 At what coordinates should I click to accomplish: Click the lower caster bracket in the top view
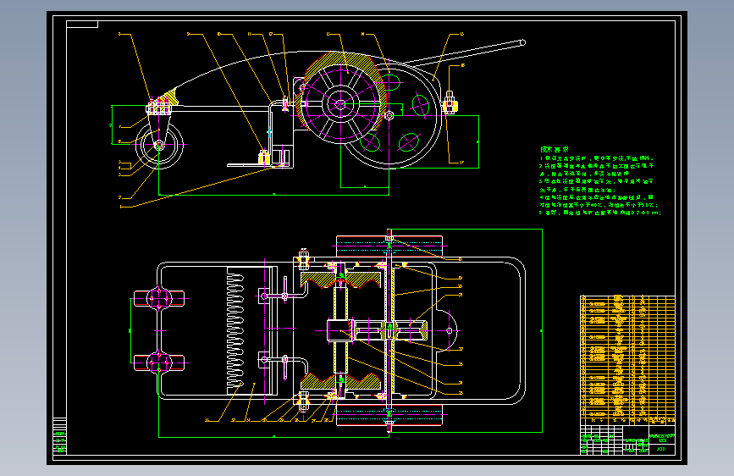158,363
